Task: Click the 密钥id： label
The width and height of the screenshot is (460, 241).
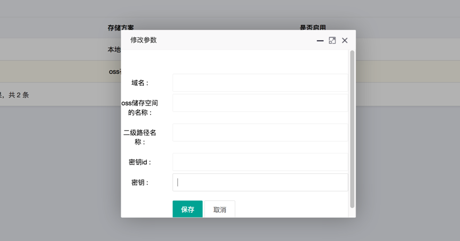Action: coord(140,162)
